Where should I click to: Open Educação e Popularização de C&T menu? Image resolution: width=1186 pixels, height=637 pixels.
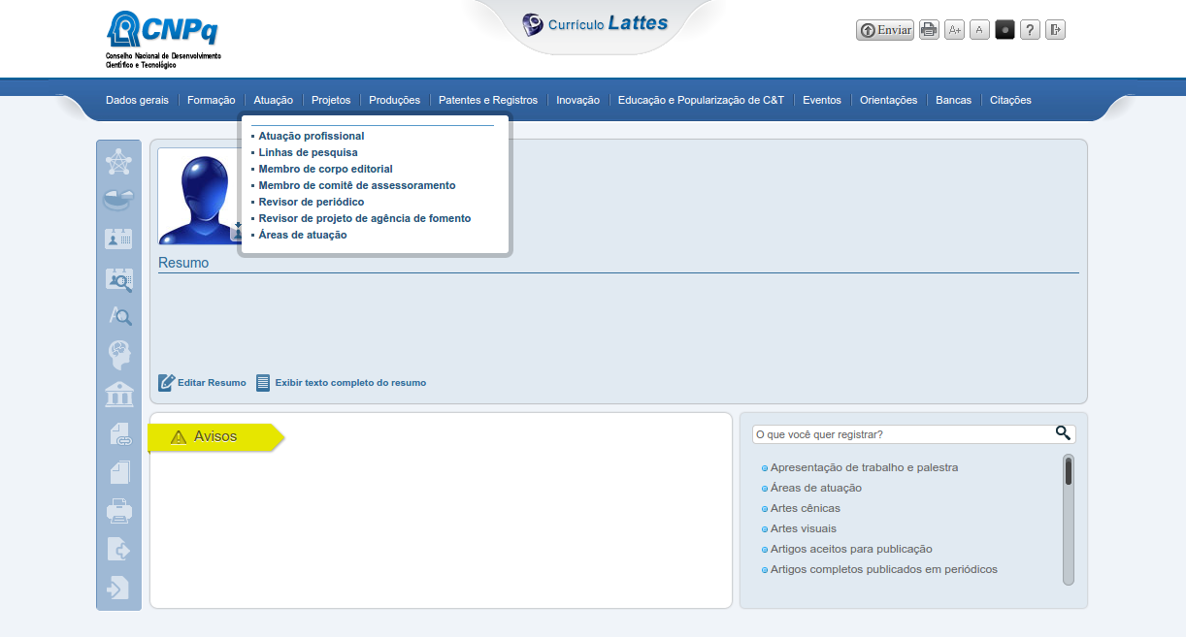(x=701, y=100)
